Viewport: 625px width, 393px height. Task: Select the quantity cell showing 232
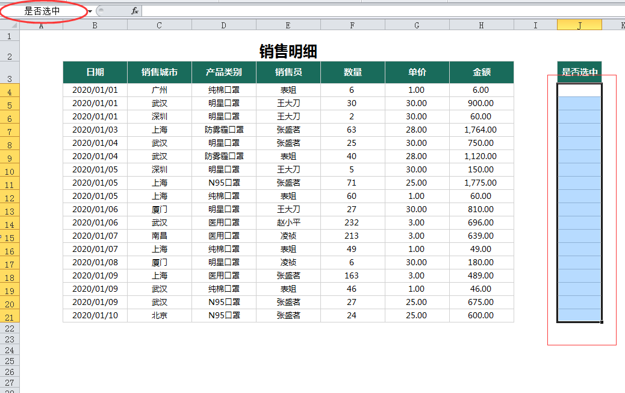[x=352, y=222]
